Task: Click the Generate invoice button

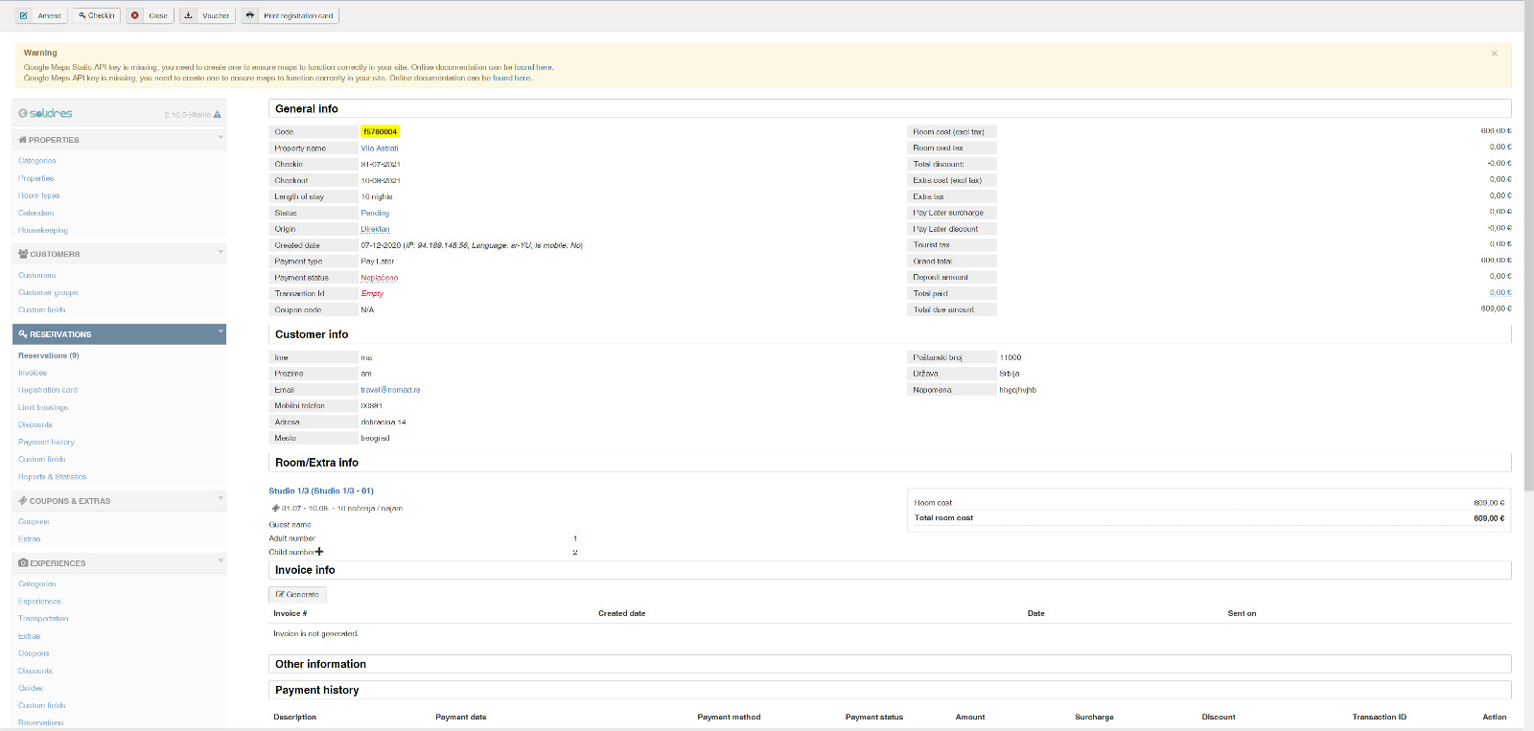Action: [298, 594]
